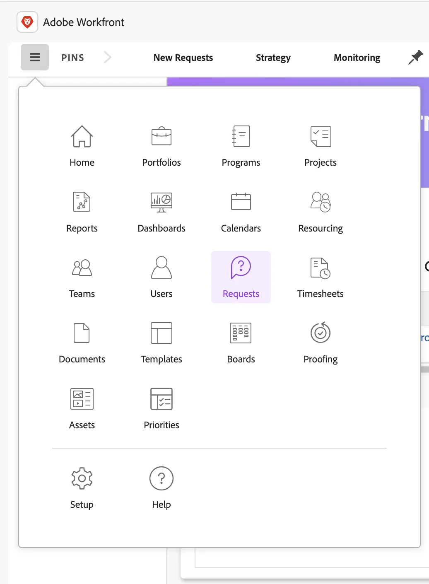Close the hamburger main menu button
This screenshot has width=429, height=584.
pyautogui.click(x=35, y=57)
